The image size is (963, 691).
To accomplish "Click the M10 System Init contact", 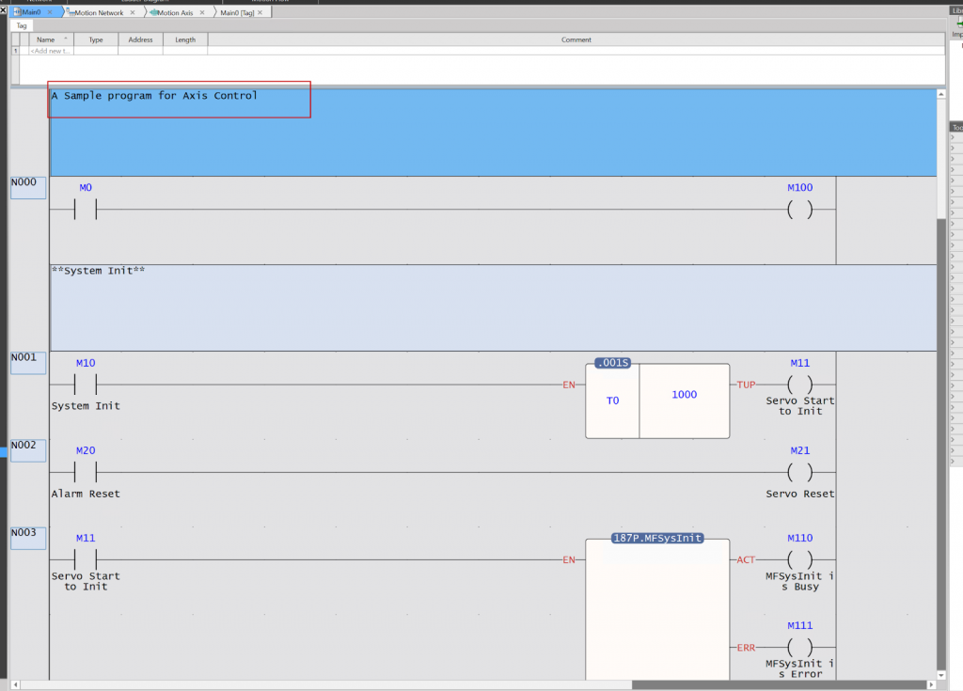I will (x=86, y=385).
